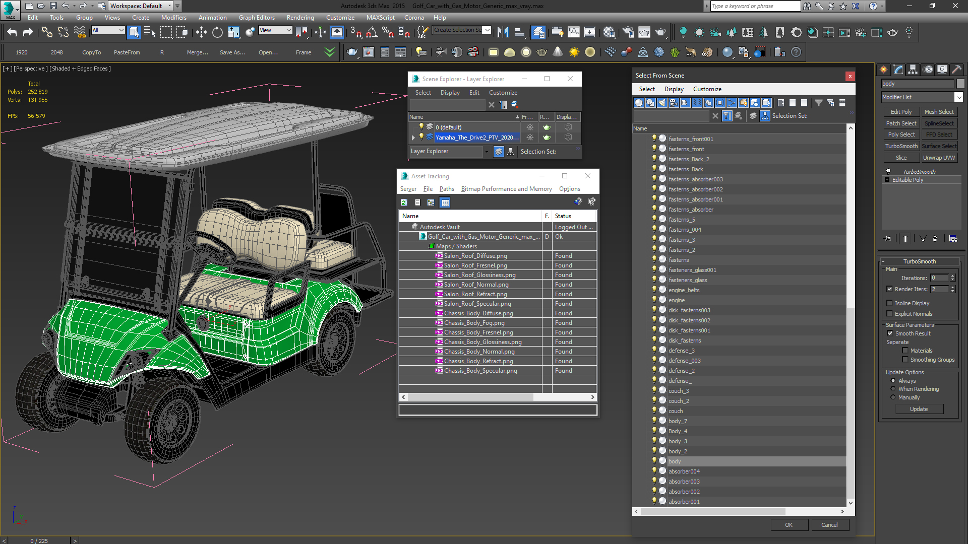Open Curve Editor from main toolbar
The image size is (968, 544).
coord(574,32)
